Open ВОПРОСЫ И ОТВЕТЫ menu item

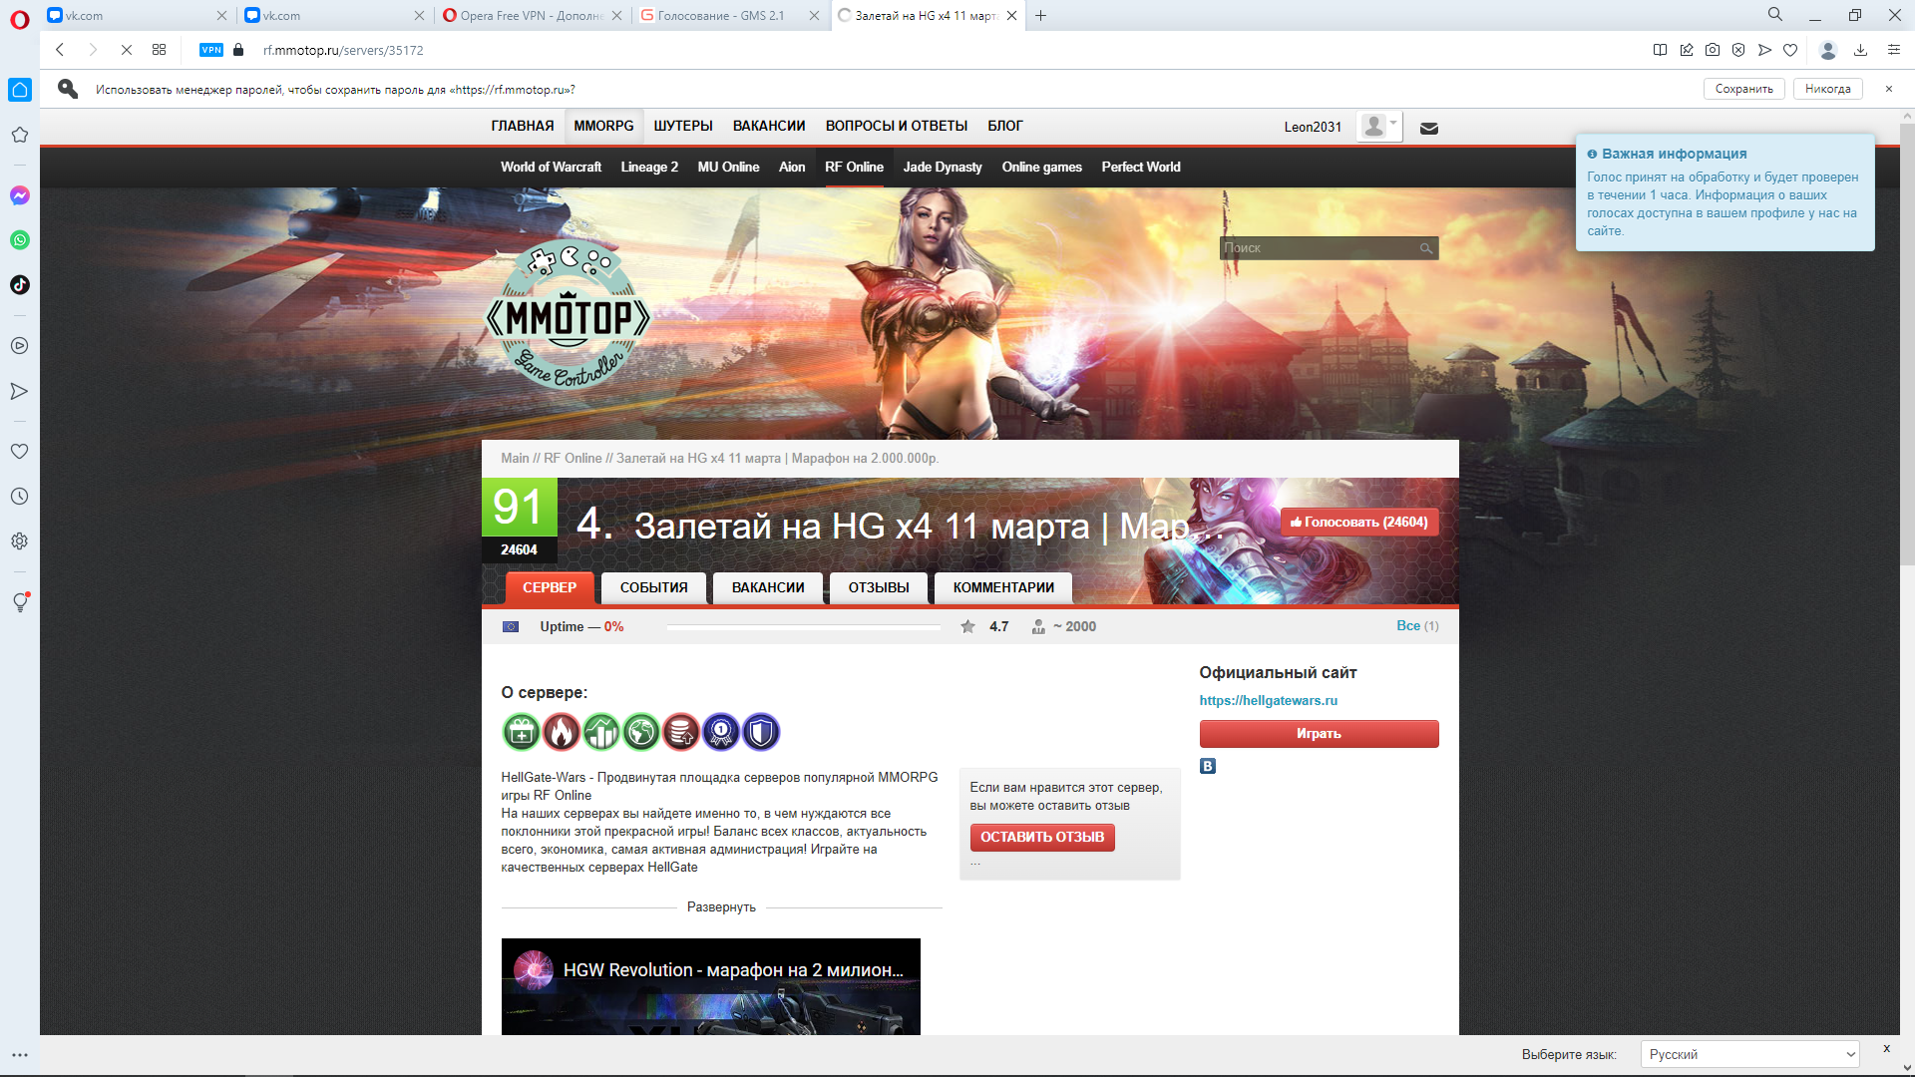[897, 126]
